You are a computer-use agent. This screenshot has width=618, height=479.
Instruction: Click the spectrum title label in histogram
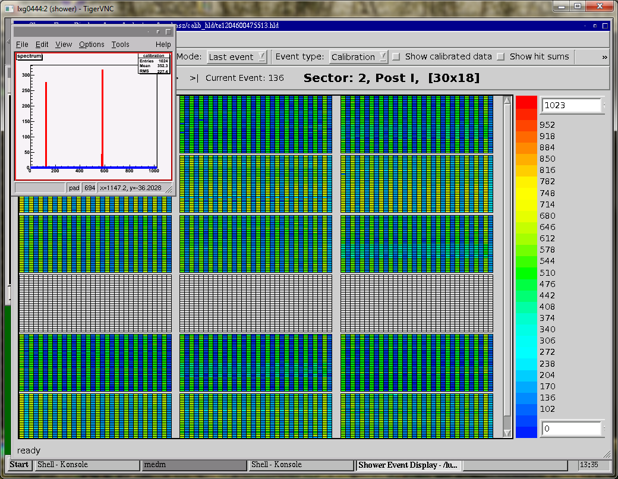pyautogui.click(x=29, y=56)
